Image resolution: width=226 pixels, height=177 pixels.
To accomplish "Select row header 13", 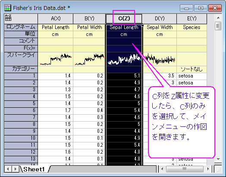I will pos(21,159).
